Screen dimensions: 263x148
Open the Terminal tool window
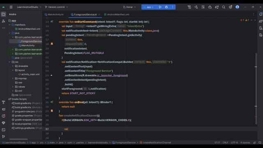click(3, 130)
